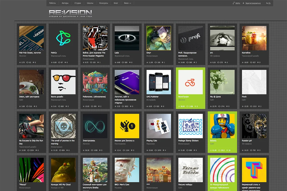Click the Войти login link
This screenshot has width=287, height=191.
click(x=238, y=3)
